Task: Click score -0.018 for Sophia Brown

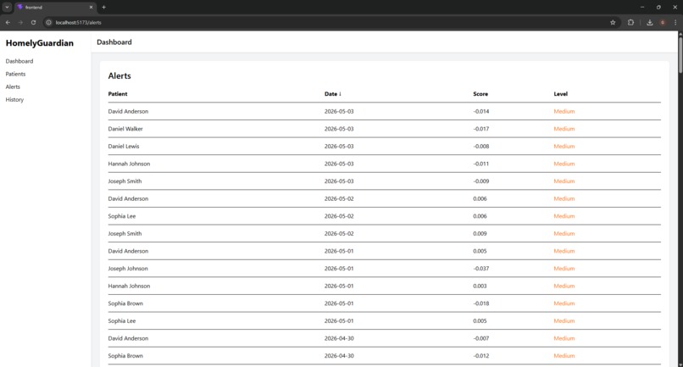Action: point(480,303)
